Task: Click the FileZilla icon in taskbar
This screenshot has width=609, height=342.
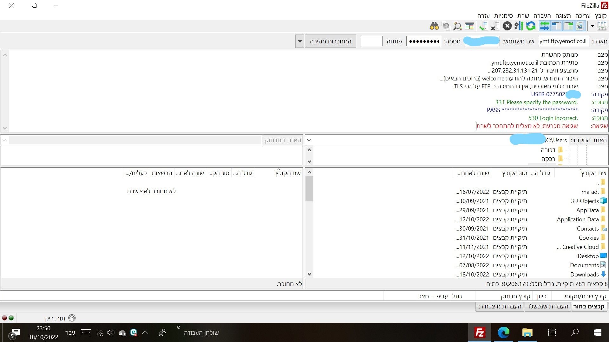Action: pyautogui.click(x=480, y=332)
